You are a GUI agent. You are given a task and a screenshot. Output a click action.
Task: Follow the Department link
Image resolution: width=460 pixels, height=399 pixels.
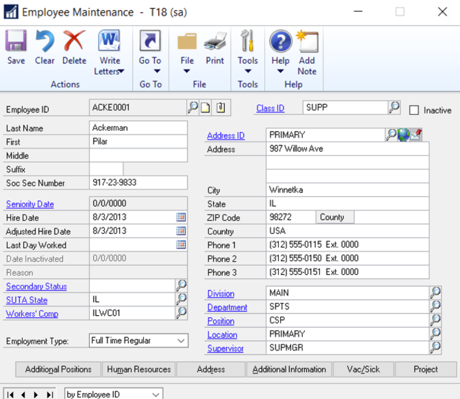click(227, 307)
